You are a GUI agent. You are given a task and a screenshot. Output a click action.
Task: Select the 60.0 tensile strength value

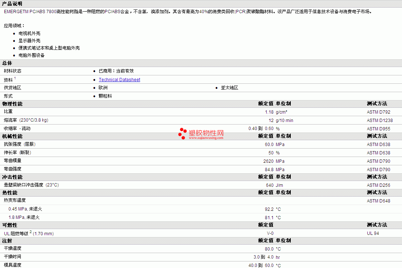[x=269, y=145]
